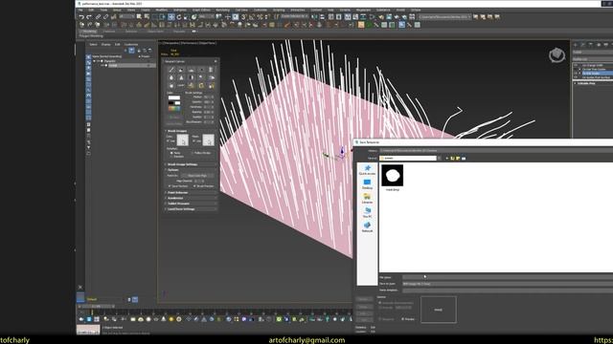The height and width of the screenshot is (344, 613).
Task: Open This PC in the save dialog
Action: [x=367, y=213]
